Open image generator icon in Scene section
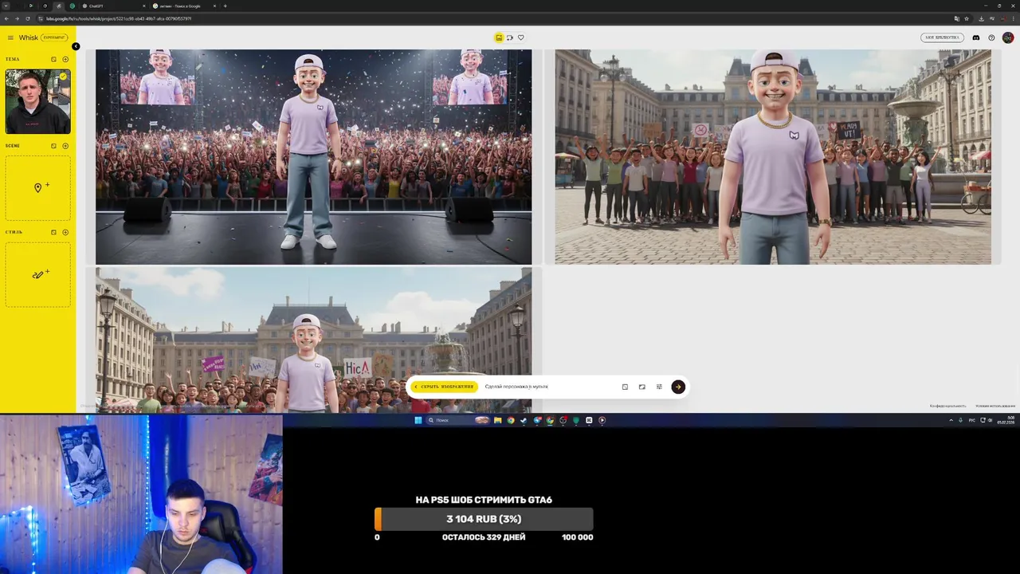Image resolution: width=1020 pixels, height=574 pixels. tap(54, 146)
